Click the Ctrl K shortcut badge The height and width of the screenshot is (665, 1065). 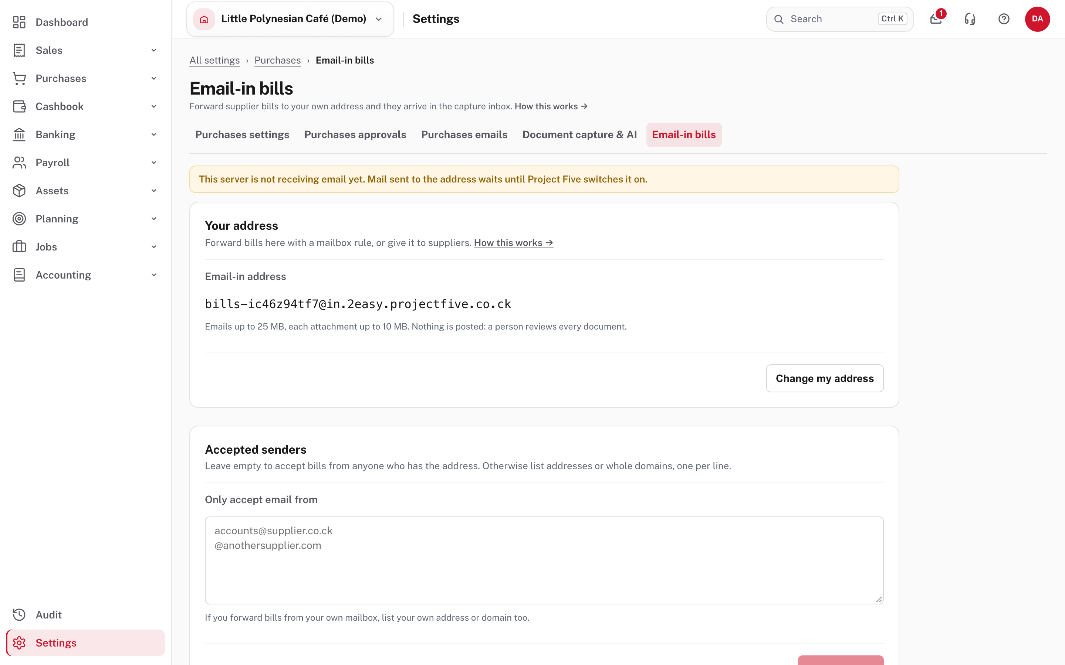coord(892,19)
